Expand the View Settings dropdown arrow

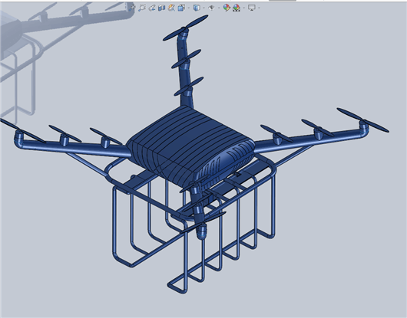(x=259, y=8)
